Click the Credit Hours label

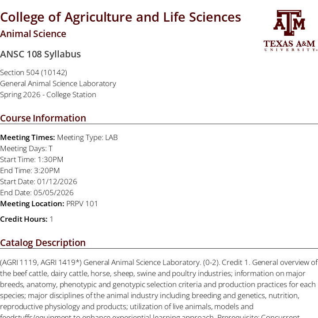24,219
